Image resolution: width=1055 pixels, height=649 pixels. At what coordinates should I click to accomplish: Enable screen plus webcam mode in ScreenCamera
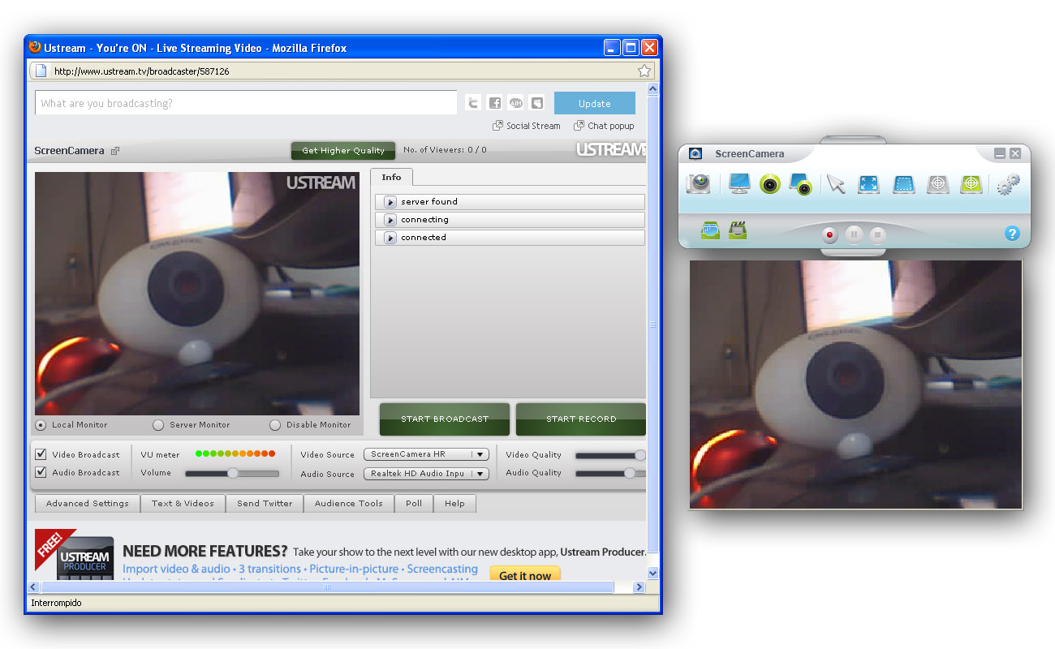(x=799, y=184)
